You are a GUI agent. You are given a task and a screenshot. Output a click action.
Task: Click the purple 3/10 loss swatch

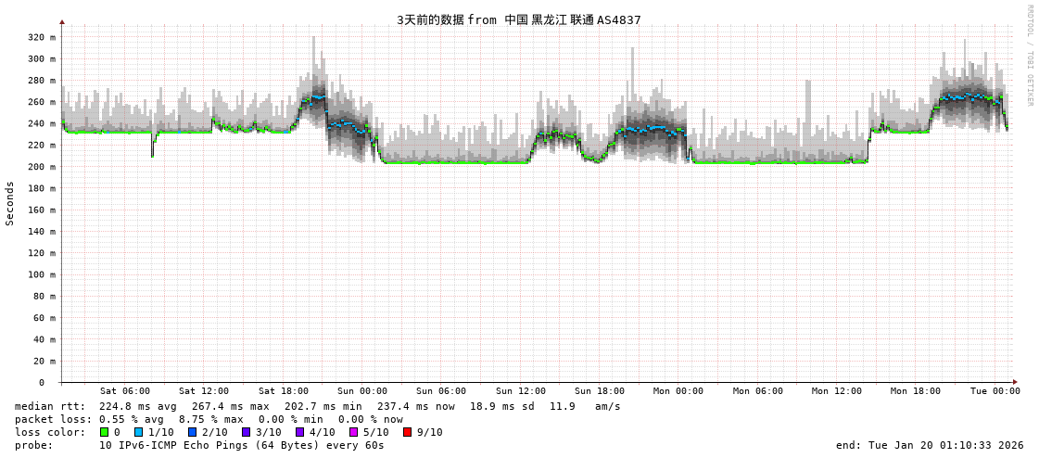pos(246,432)
